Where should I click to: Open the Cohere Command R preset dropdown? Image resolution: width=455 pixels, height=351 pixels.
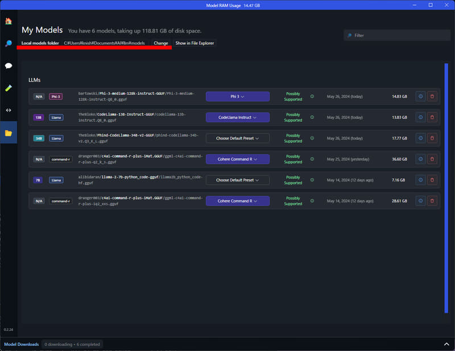click(x=237, y=159)
